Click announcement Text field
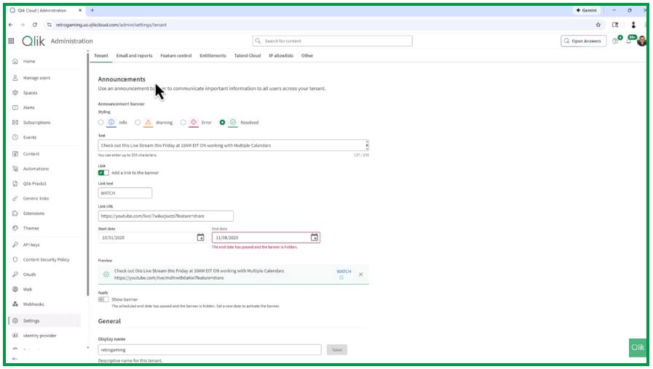653x369 pixels. pyautogui.click(x=233, y=145)
